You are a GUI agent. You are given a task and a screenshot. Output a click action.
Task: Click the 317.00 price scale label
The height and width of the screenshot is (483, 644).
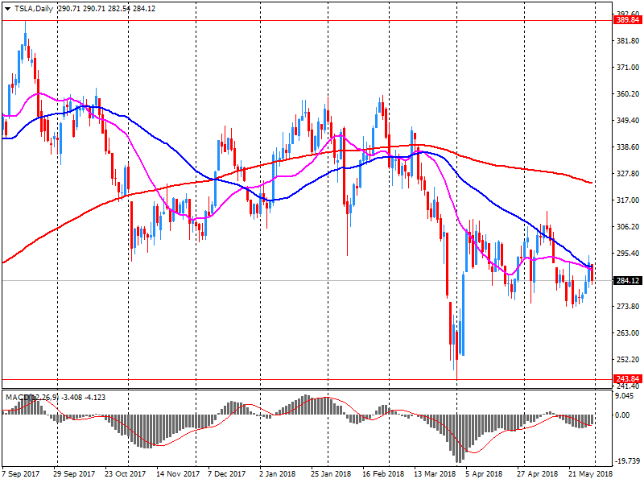coord(627,200)
